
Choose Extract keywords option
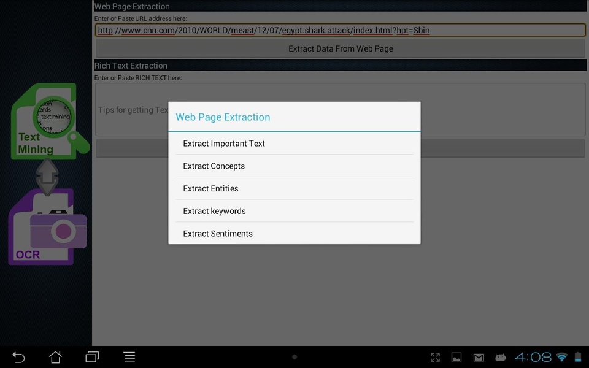[294, 211]
